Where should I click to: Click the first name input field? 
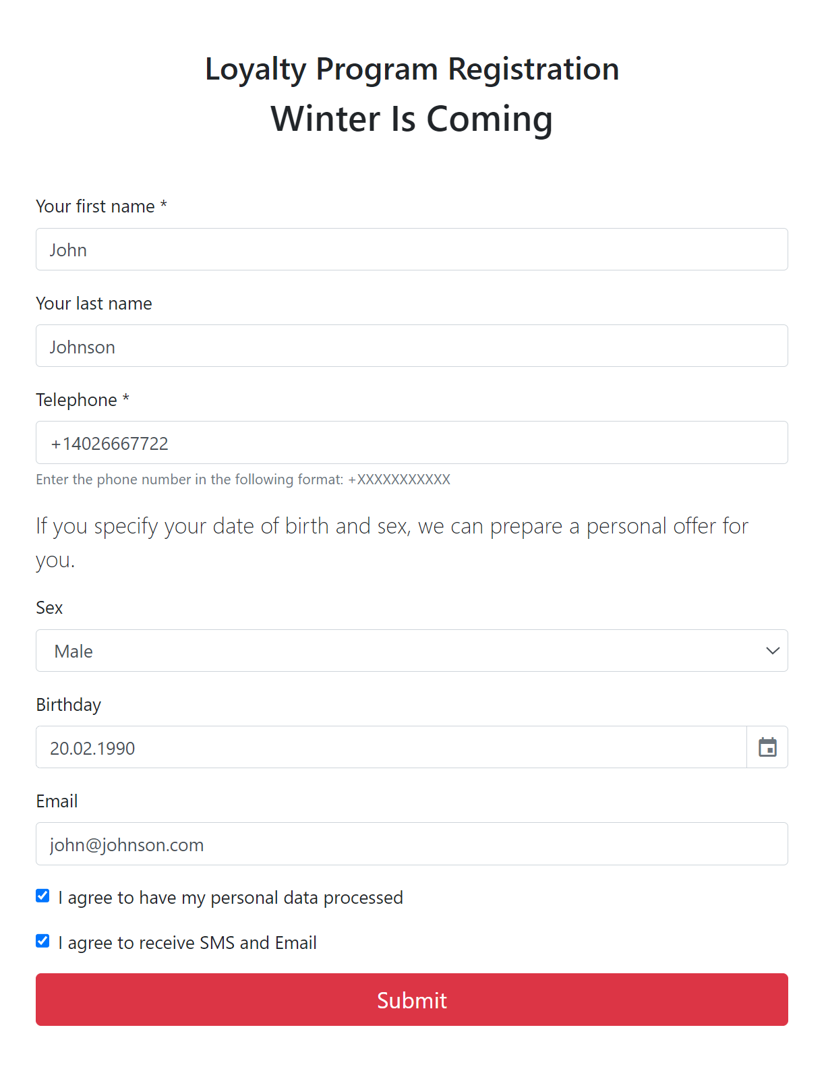(411, 250)
